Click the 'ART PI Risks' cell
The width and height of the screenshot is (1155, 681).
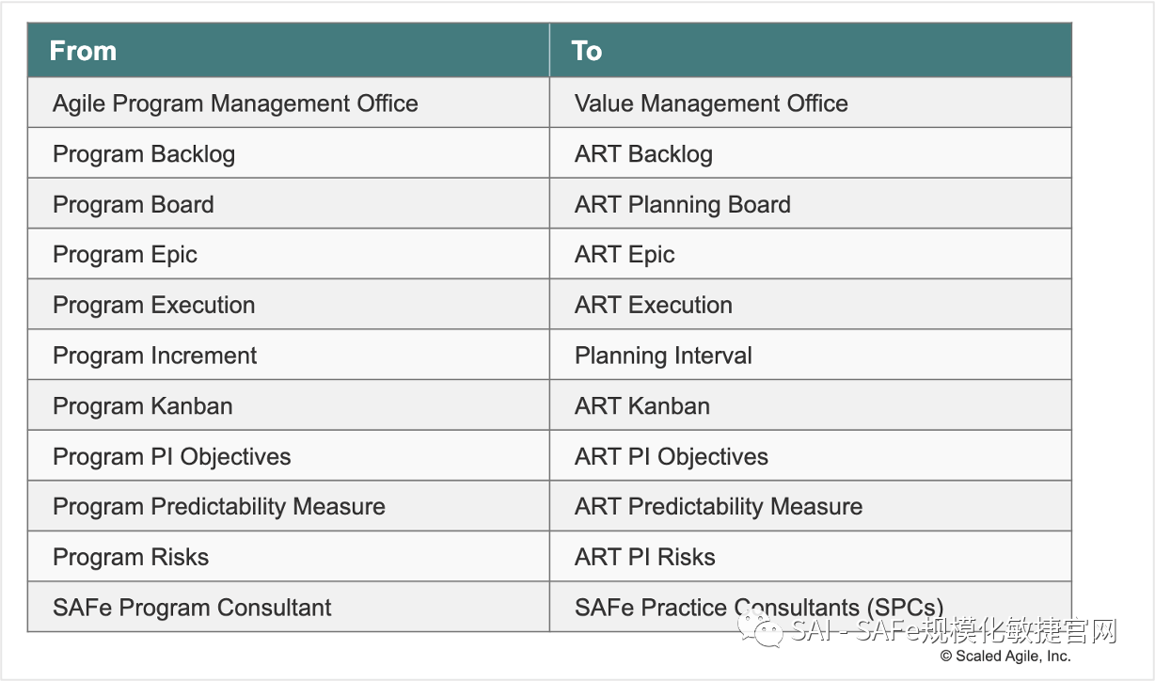click(x=644, y=558)
